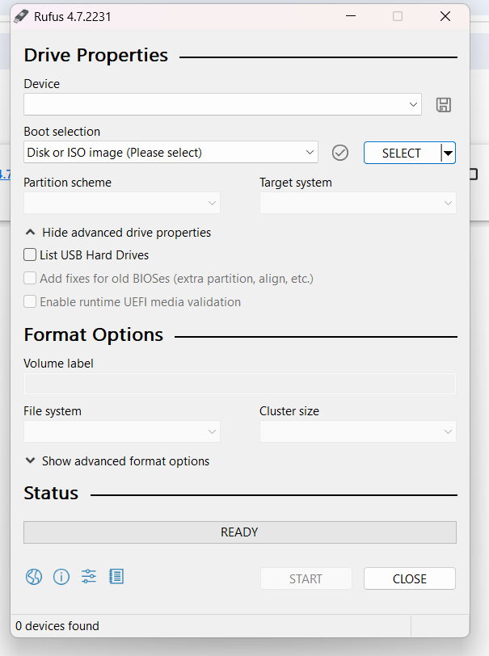Open the log viewer icon
The width and height of the screenshot is (489, 656).
click(116, 577)
